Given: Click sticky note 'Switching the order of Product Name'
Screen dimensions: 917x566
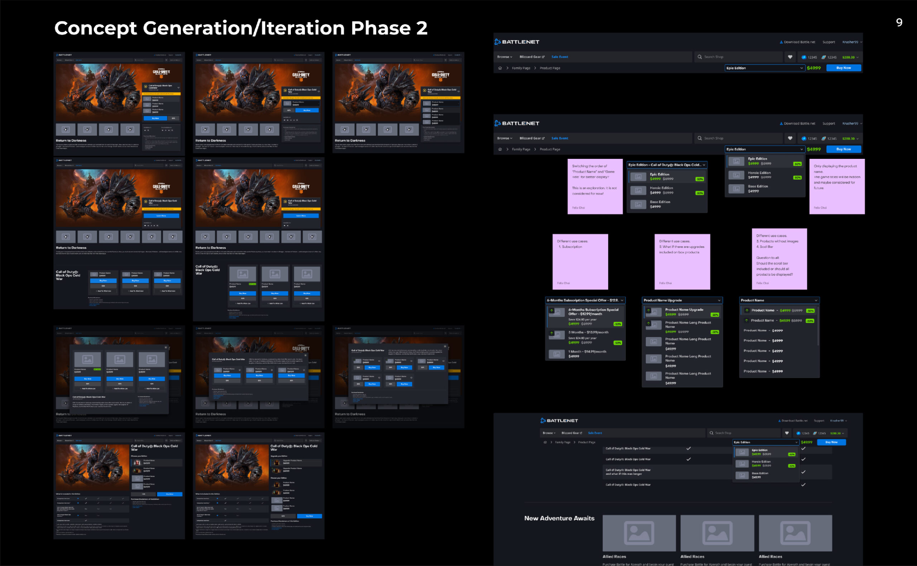Looking at the screenshot, I should point(595,186).
